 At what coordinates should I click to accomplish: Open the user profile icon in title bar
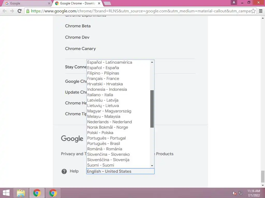coord(234,2)
